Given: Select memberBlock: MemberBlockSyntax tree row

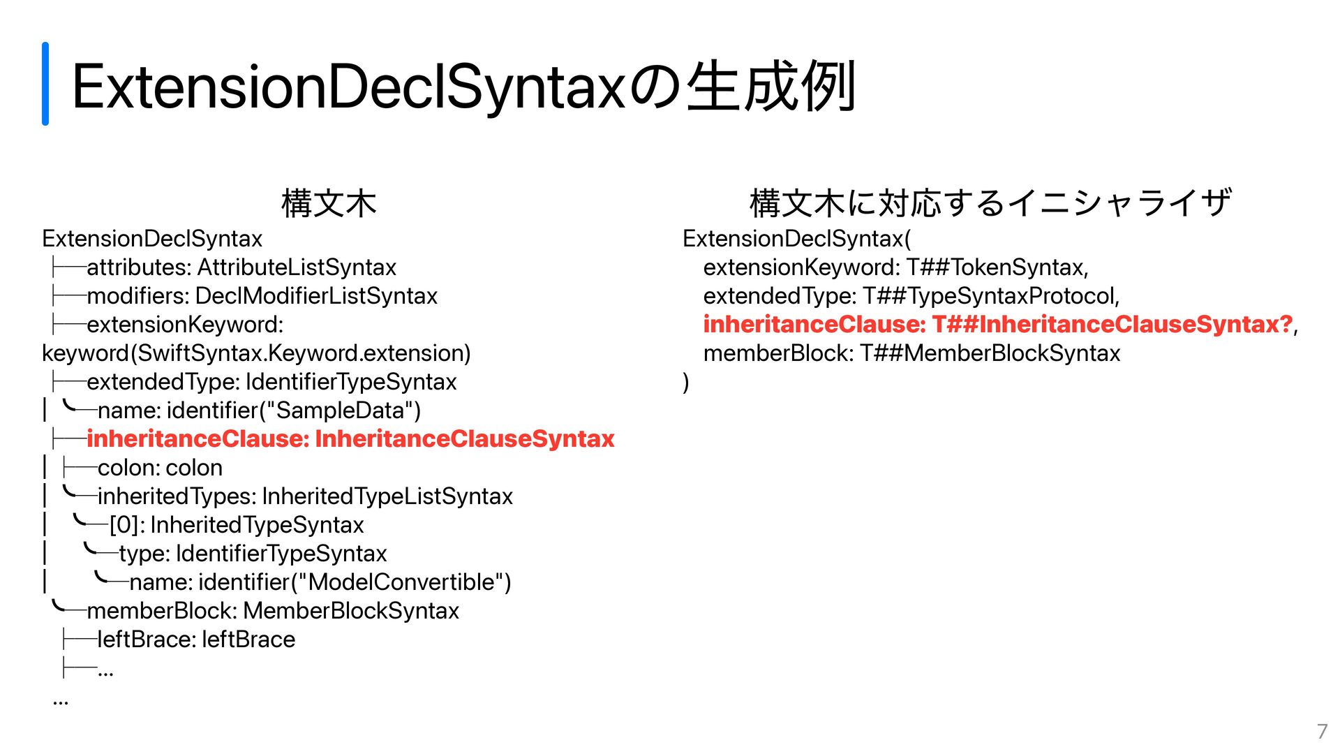Looking at the screenshot, I should pos(273,611).
